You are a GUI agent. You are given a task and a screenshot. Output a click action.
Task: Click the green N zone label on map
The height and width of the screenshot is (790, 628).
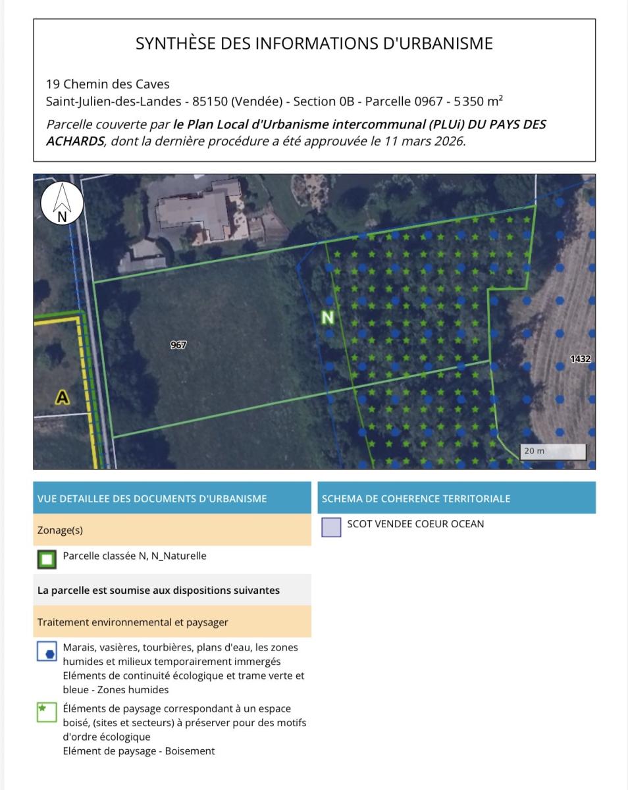[x=327, y=318]
